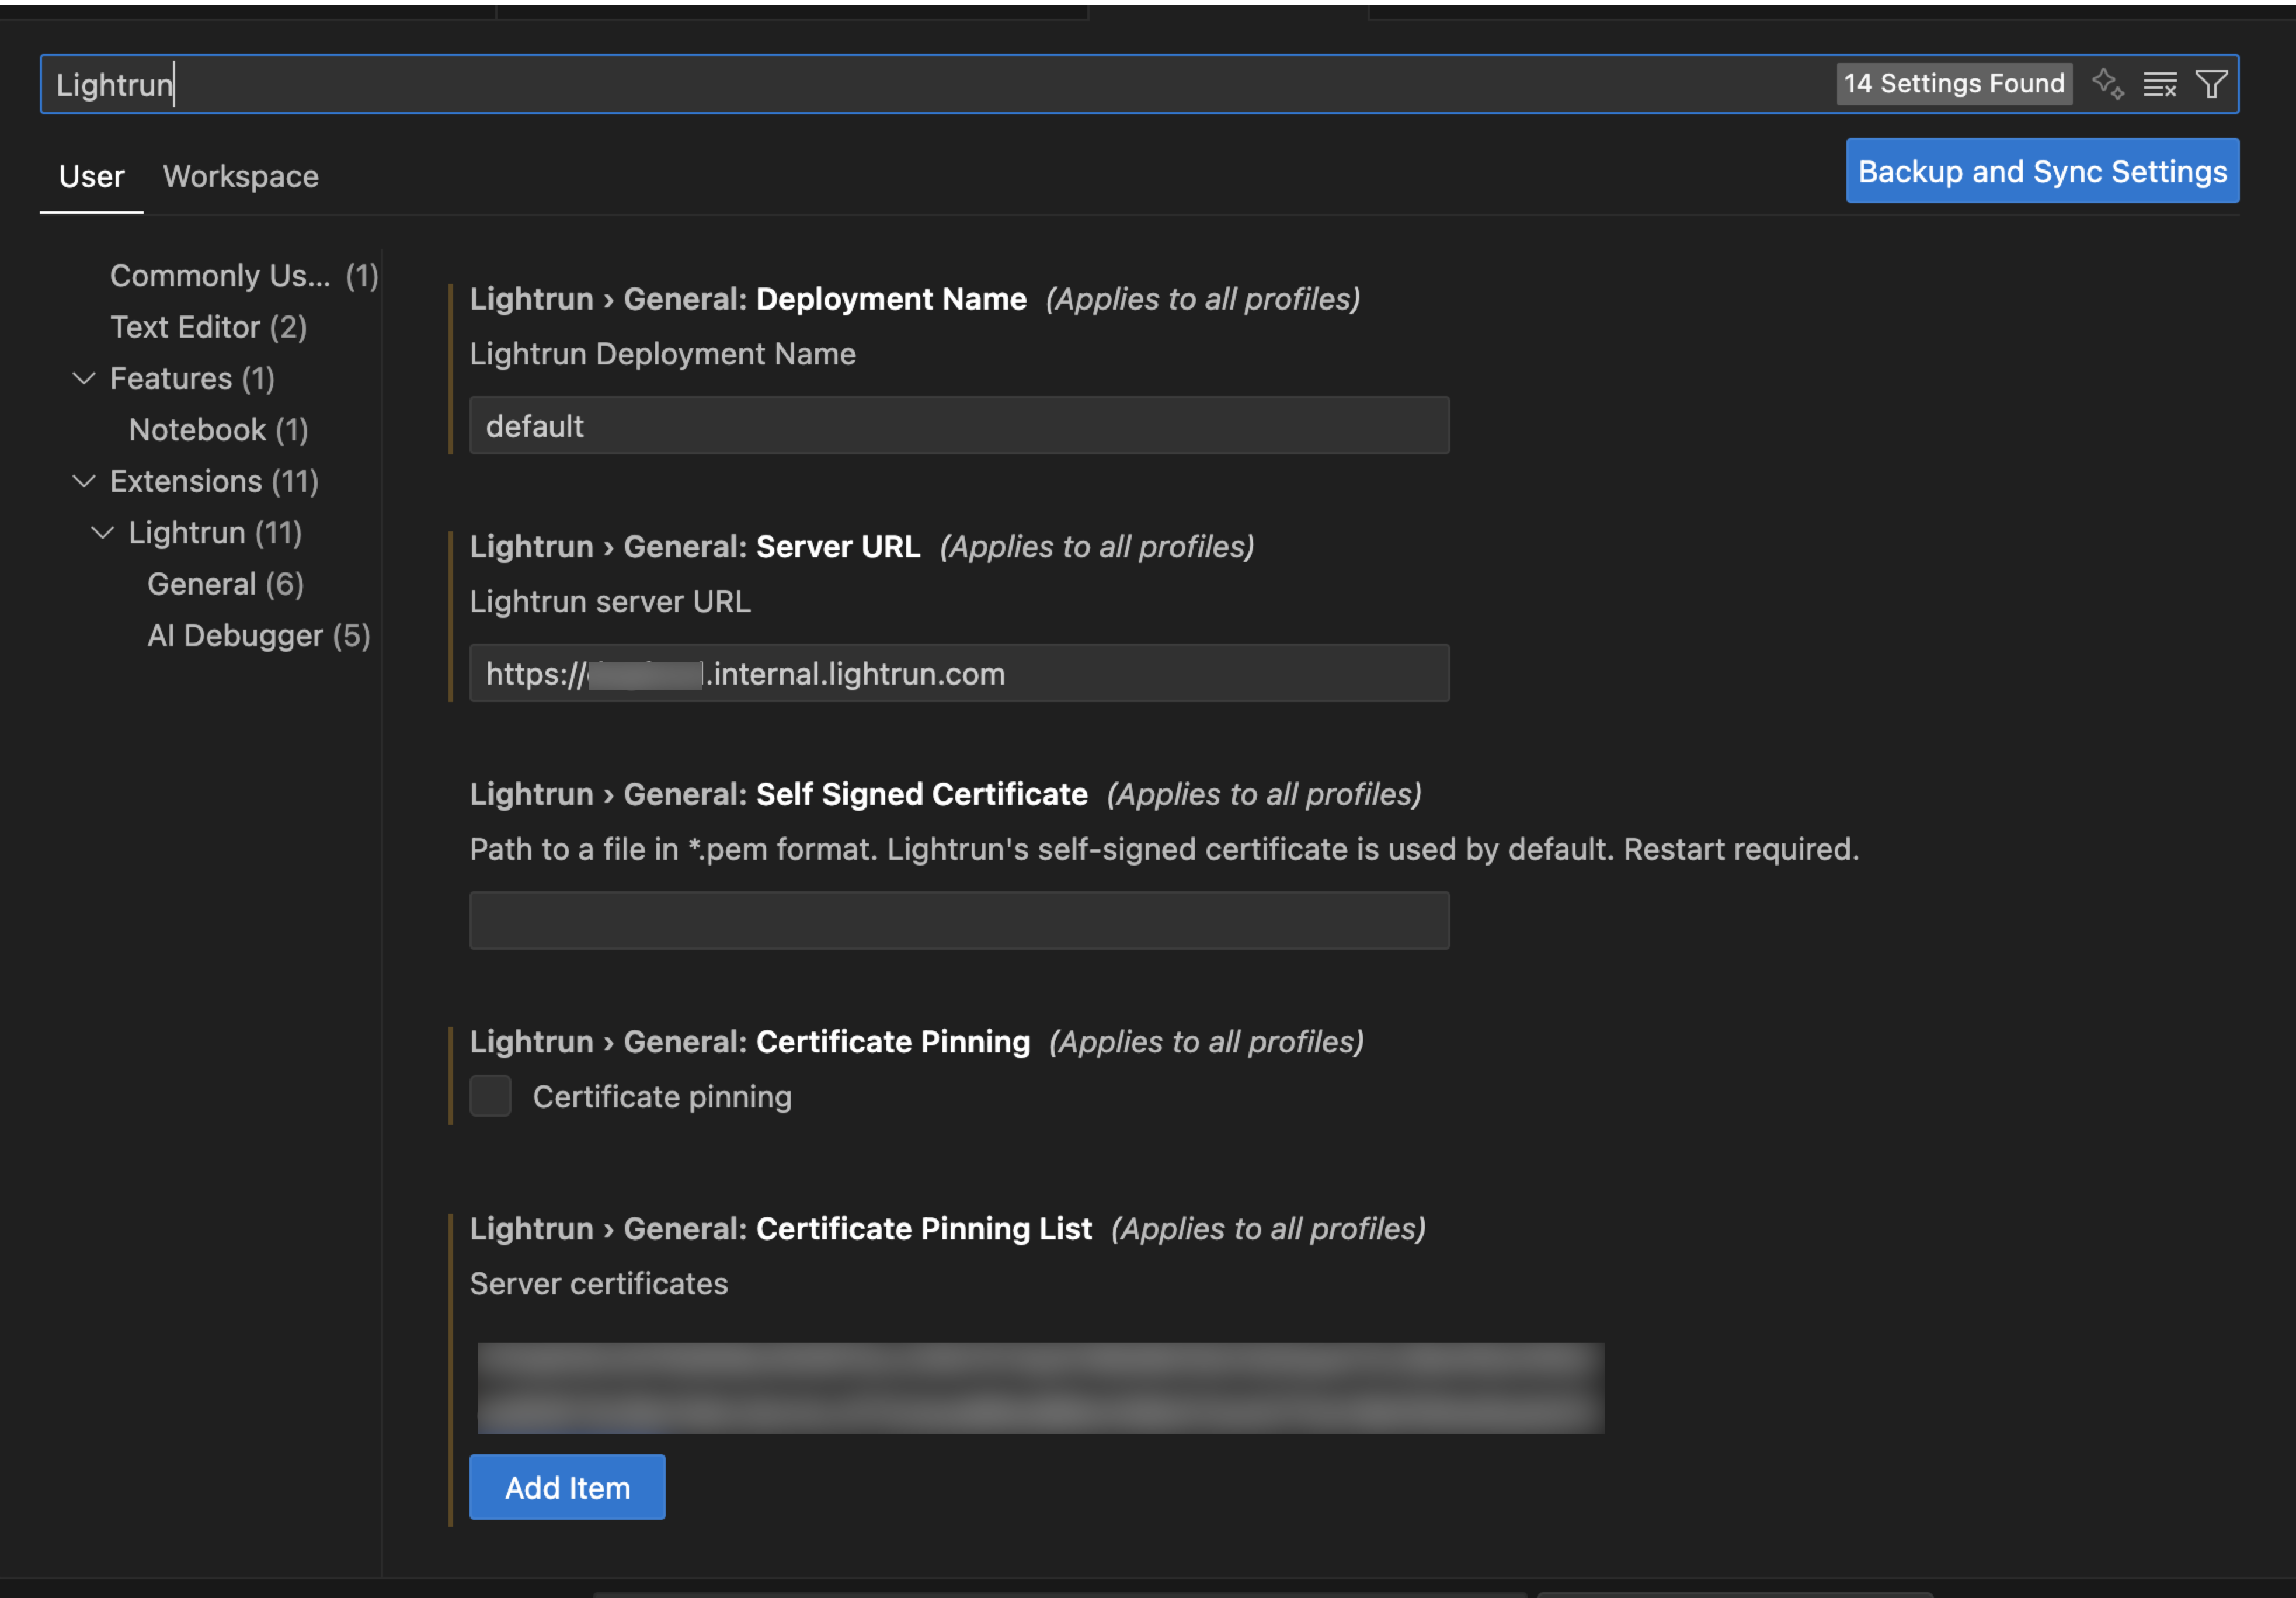Click the Lightrun settings search box
This screenshot has width=2296, height=1598.
coord(900,84)
